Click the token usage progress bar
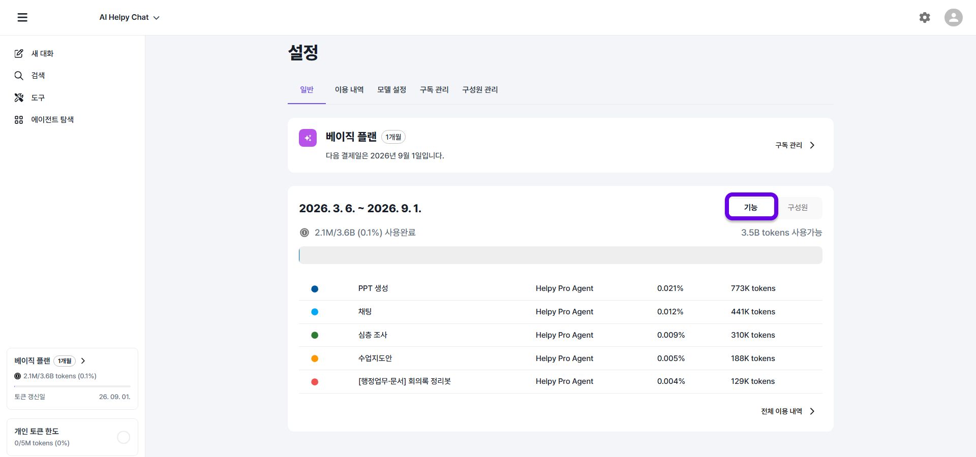 (560, 255)
